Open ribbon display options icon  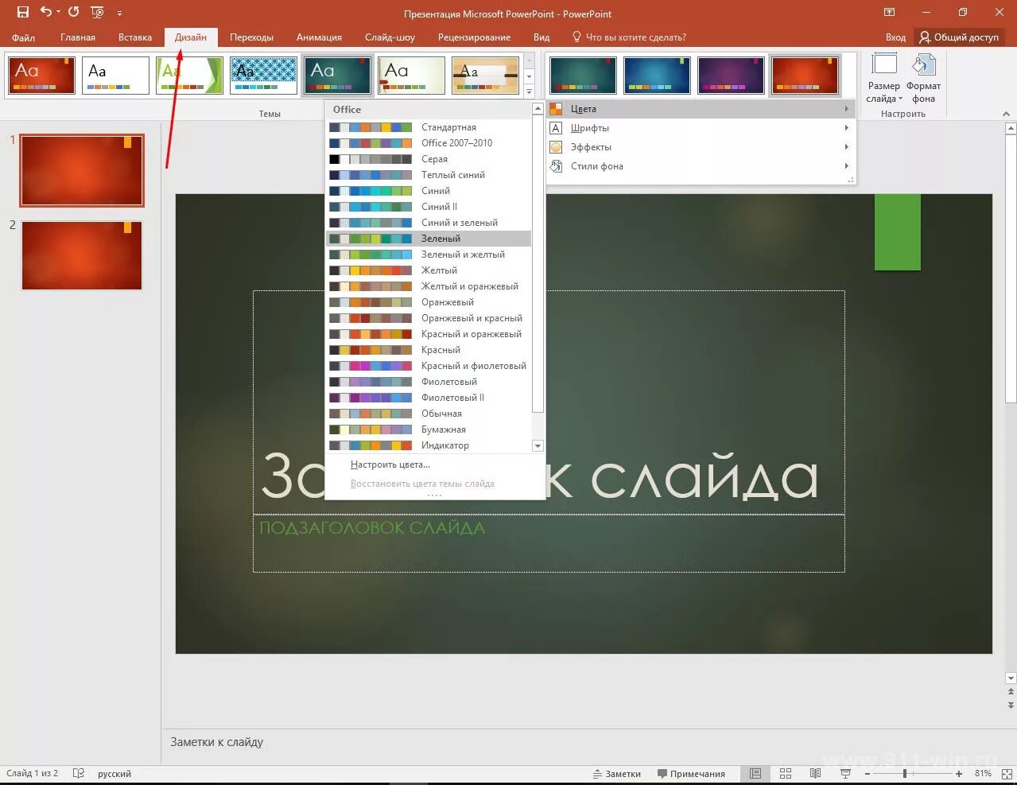point(889,12)
